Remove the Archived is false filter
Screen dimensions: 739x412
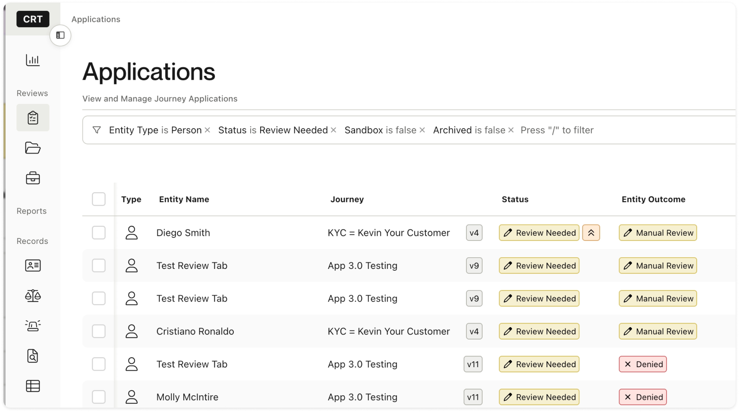coord(511,130)
